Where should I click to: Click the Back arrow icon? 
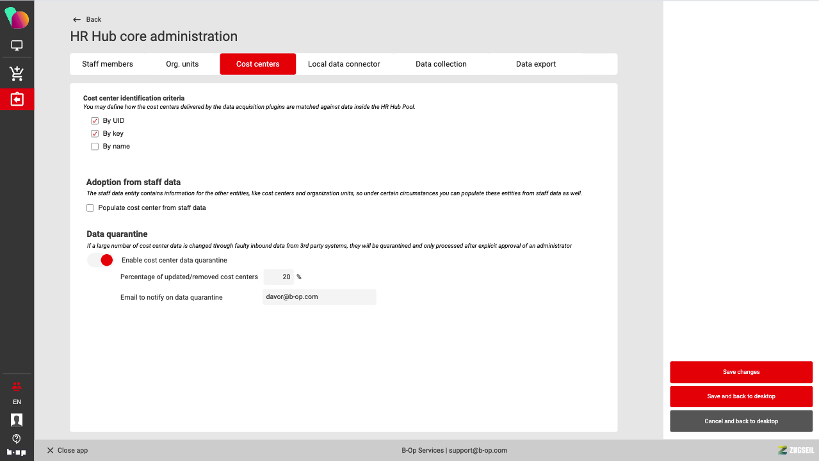pos(77,20)
